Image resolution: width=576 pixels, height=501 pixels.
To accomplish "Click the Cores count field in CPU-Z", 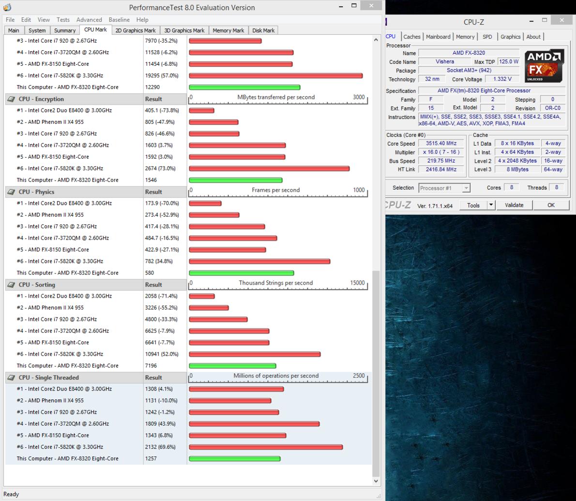I will click(x=511, y=187).
